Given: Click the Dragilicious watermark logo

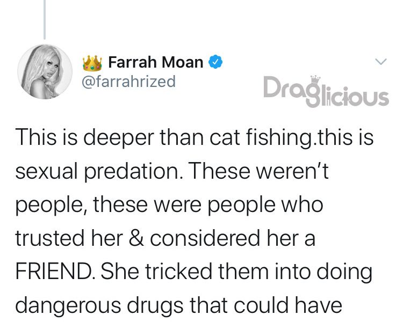Looking at the screenshot, I should click(326, 91).
